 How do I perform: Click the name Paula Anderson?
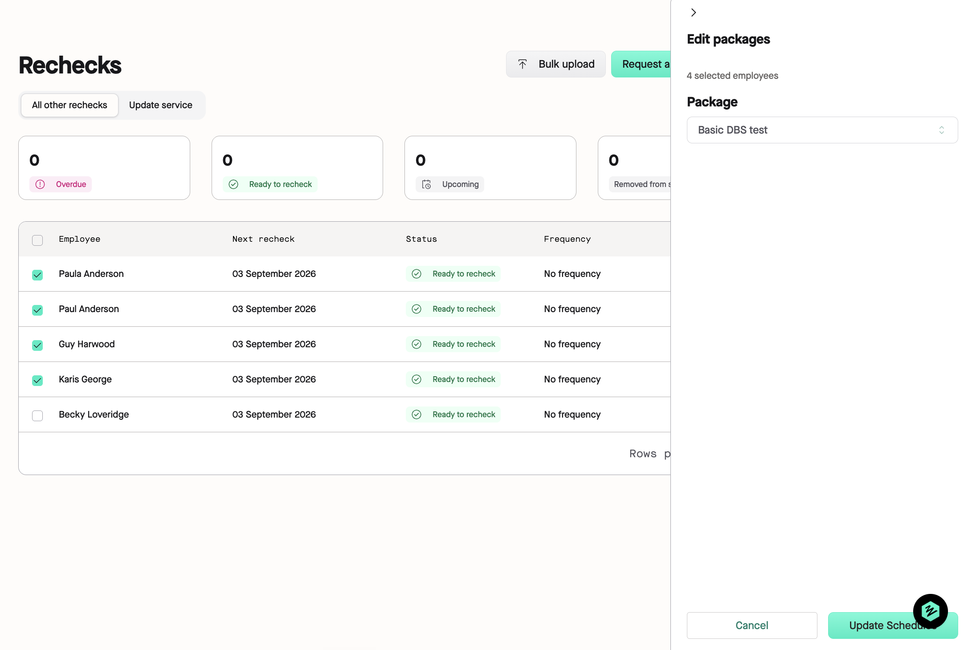91,274
